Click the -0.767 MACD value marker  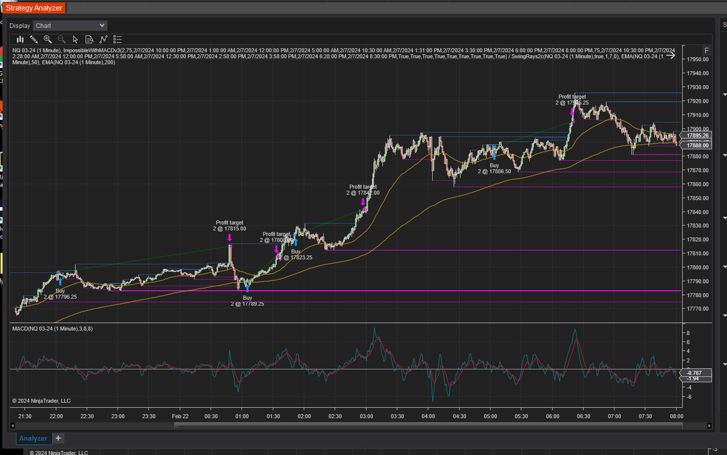[695, 373]
